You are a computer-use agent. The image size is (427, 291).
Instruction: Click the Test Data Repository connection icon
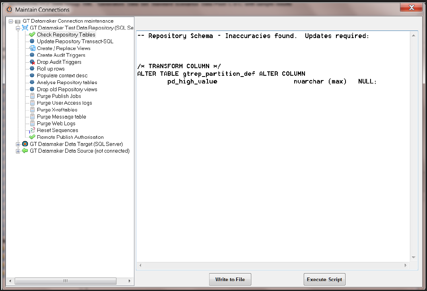click(x=25, y=28)
